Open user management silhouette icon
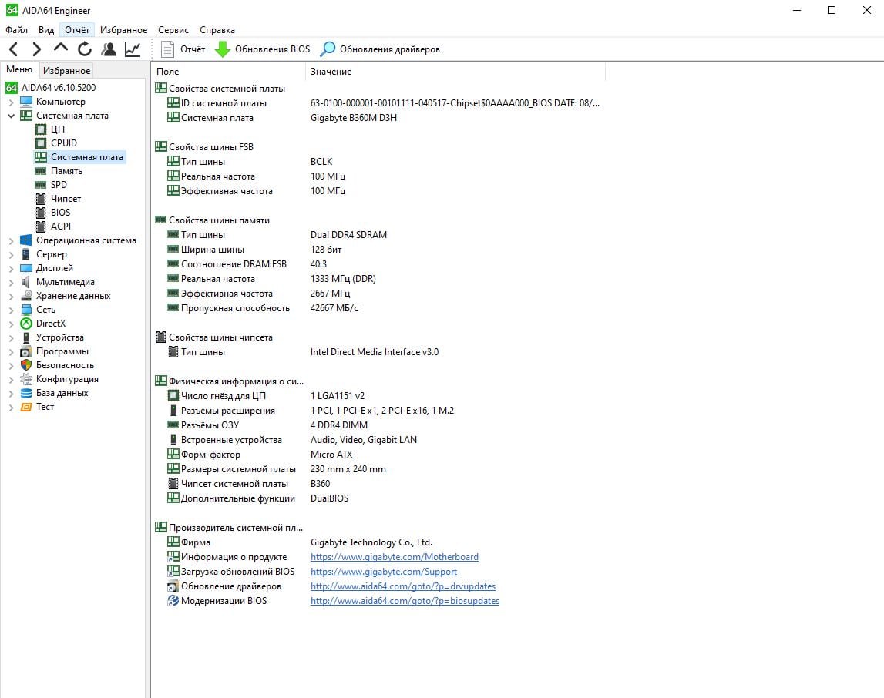This screenshot has height=698, width=884. click(x=108, y=49)
